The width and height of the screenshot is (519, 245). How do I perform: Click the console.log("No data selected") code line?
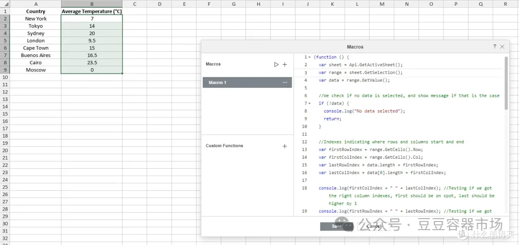364,111
